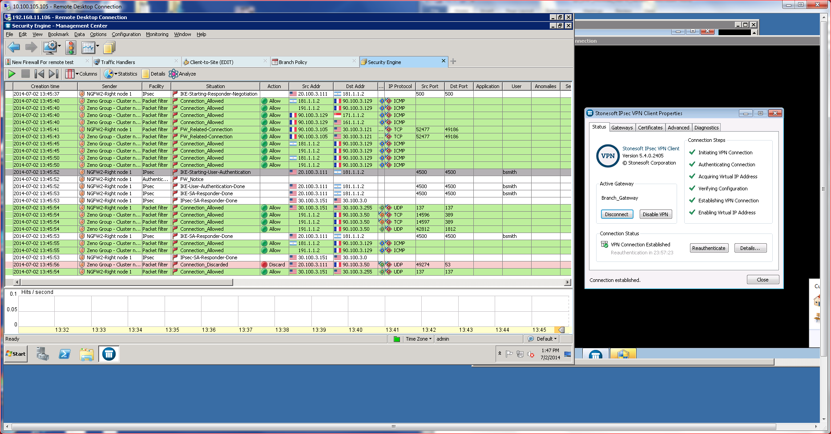Click the Details toolbar button
Viewport: 831px width, 434px height.
(x=153, y=74)
